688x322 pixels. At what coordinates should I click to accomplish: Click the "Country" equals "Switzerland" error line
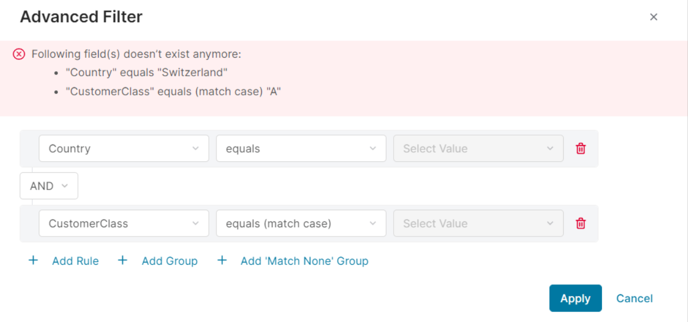(146, 72)
